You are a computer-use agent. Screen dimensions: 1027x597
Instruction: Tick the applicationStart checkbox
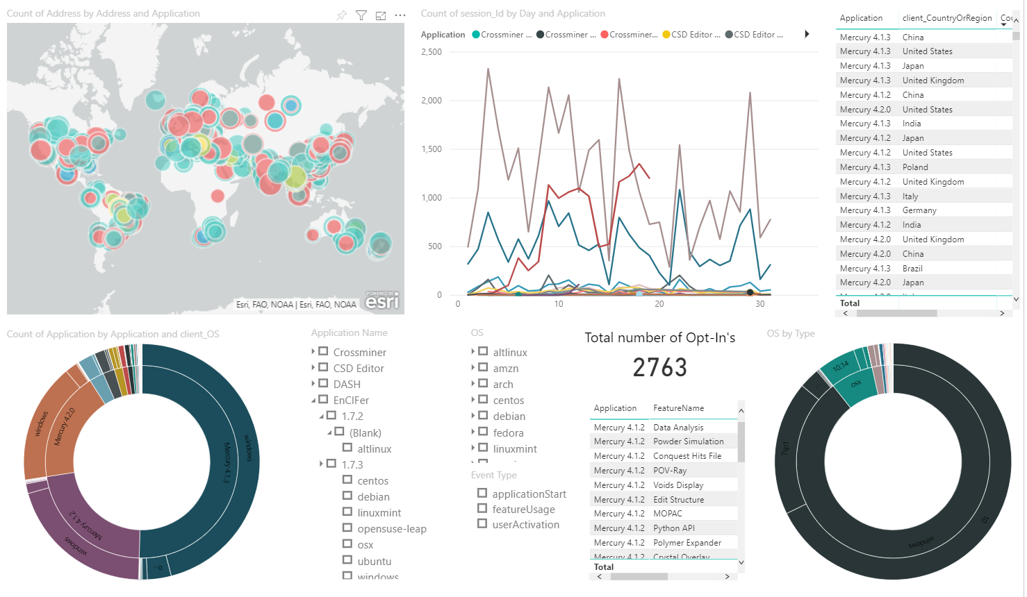[x=482, y=493]
